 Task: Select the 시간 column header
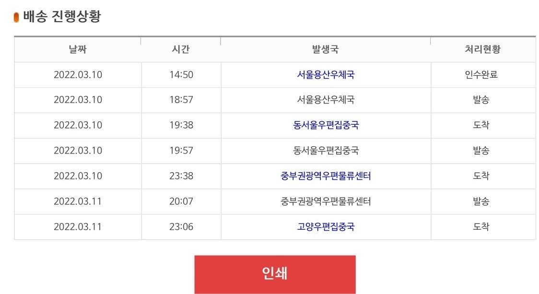(x=181, y=49)
